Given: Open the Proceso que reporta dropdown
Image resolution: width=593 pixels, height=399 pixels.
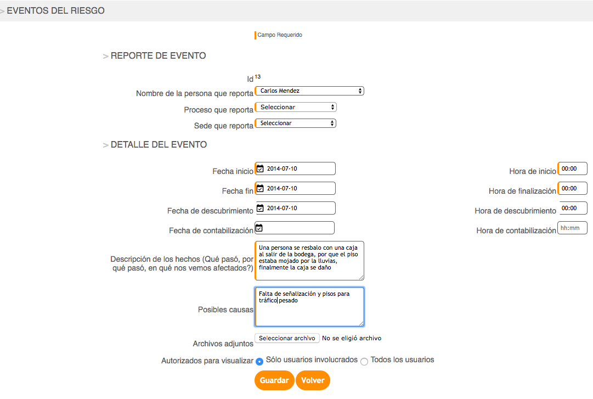Looking at the screenshot, I should [x=296, y=107].
